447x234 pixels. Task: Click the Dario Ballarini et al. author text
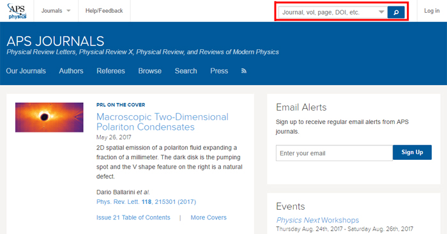[123, 192]
